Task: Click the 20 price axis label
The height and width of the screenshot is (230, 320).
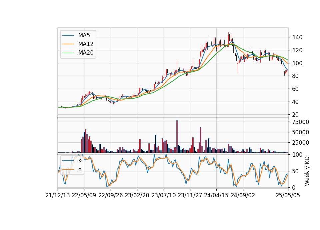Action: [x=296, y=115]
